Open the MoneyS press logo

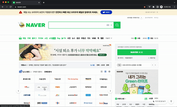(x=27, y=103)
